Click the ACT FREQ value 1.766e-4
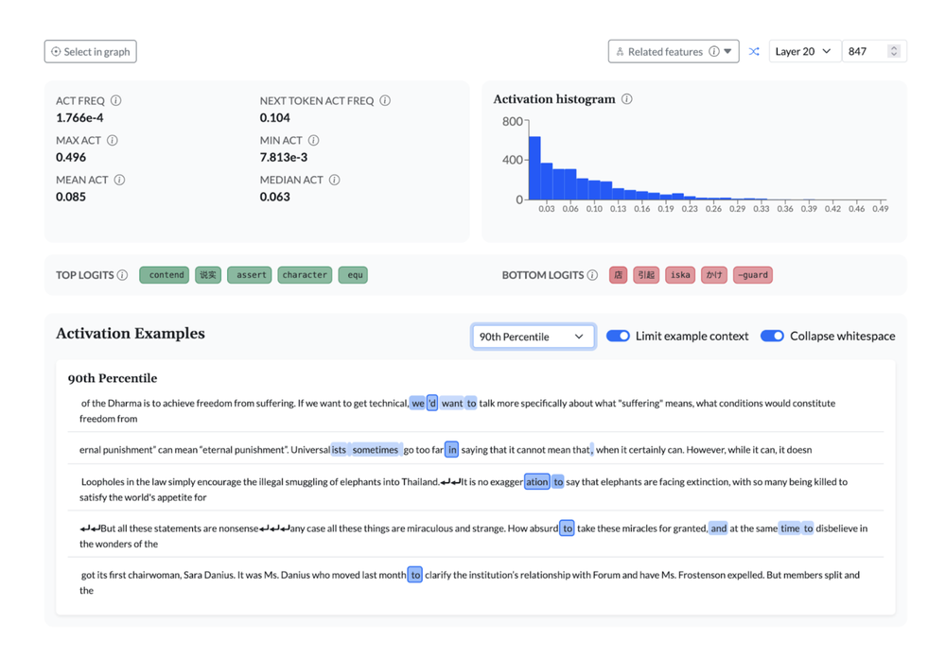The width and height of the screenshot is (946, 658). coord(79,117)
